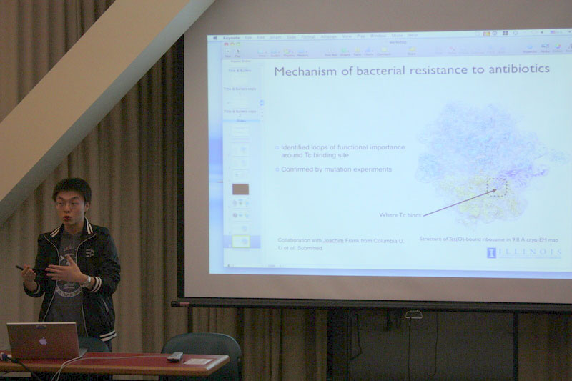The height and width of the screenshot is (381, 572).
Task: Expand the View dropdown in toolbar
Action: [262, 52]
